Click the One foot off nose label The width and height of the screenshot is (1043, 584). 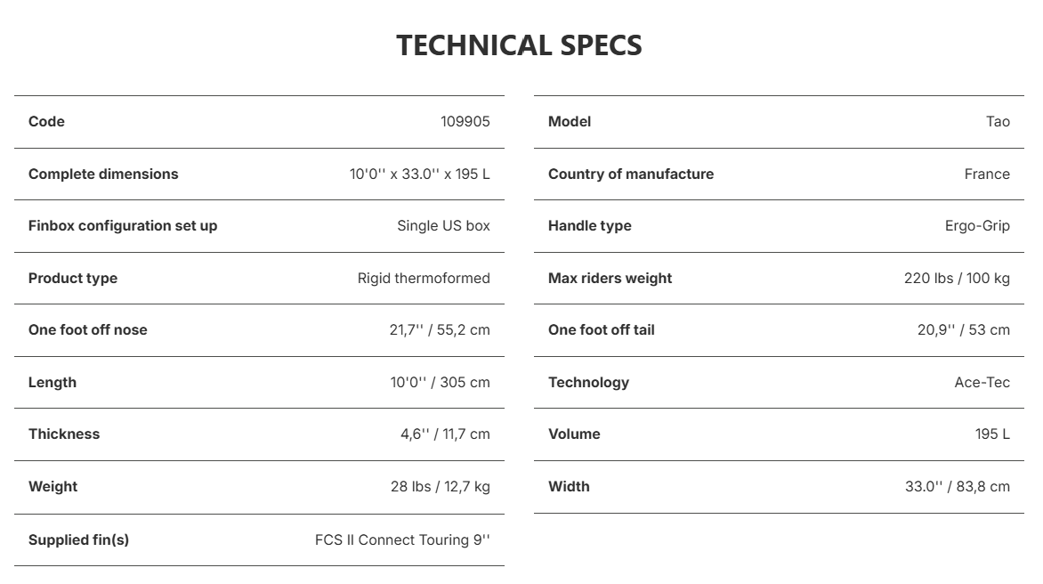pos(88,330)
